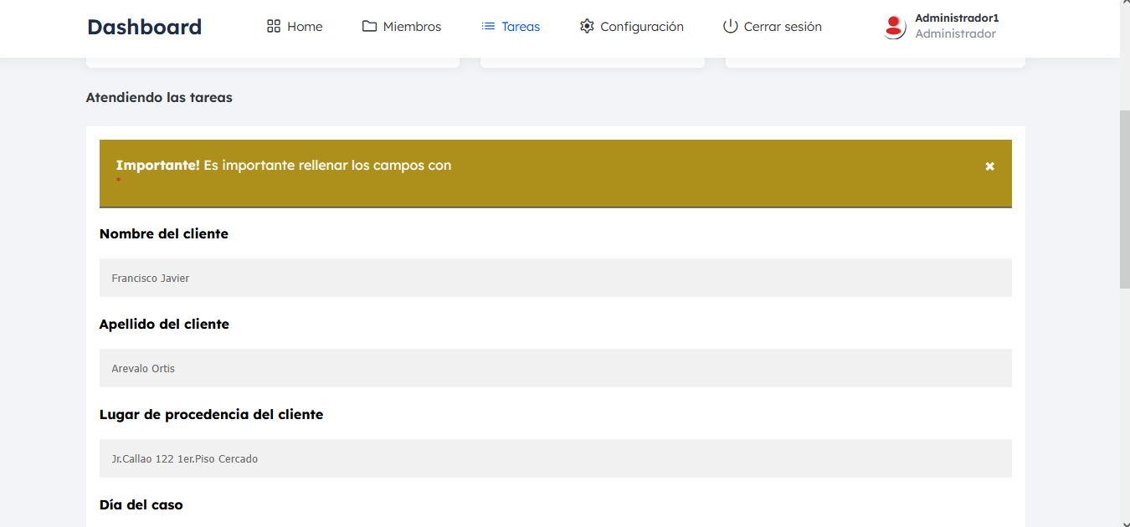Click the Administrador1 username
The image size is (1130, 527).
click(957, 18)
